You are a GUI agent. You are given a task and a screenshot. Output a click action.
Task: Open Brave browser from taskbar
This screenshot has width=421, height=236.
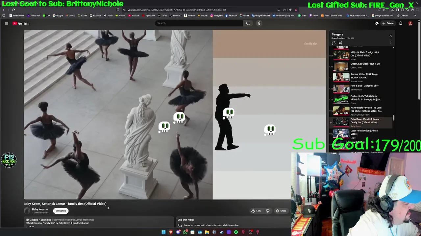tap(171, 232)
